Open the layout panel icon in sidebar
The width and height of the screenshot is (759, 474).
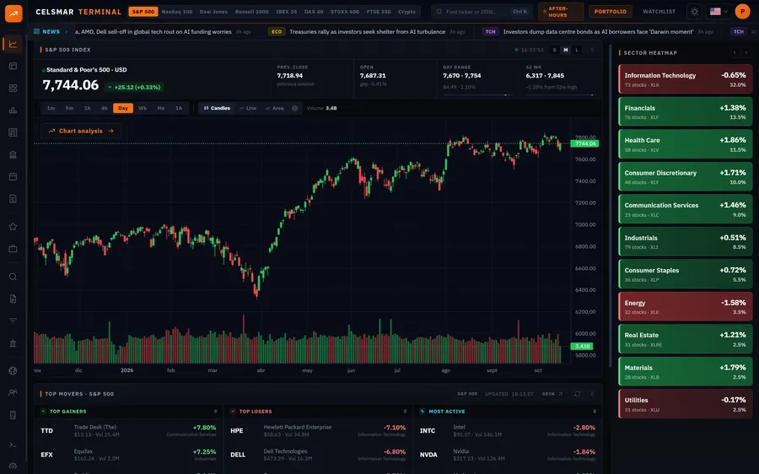13,66
